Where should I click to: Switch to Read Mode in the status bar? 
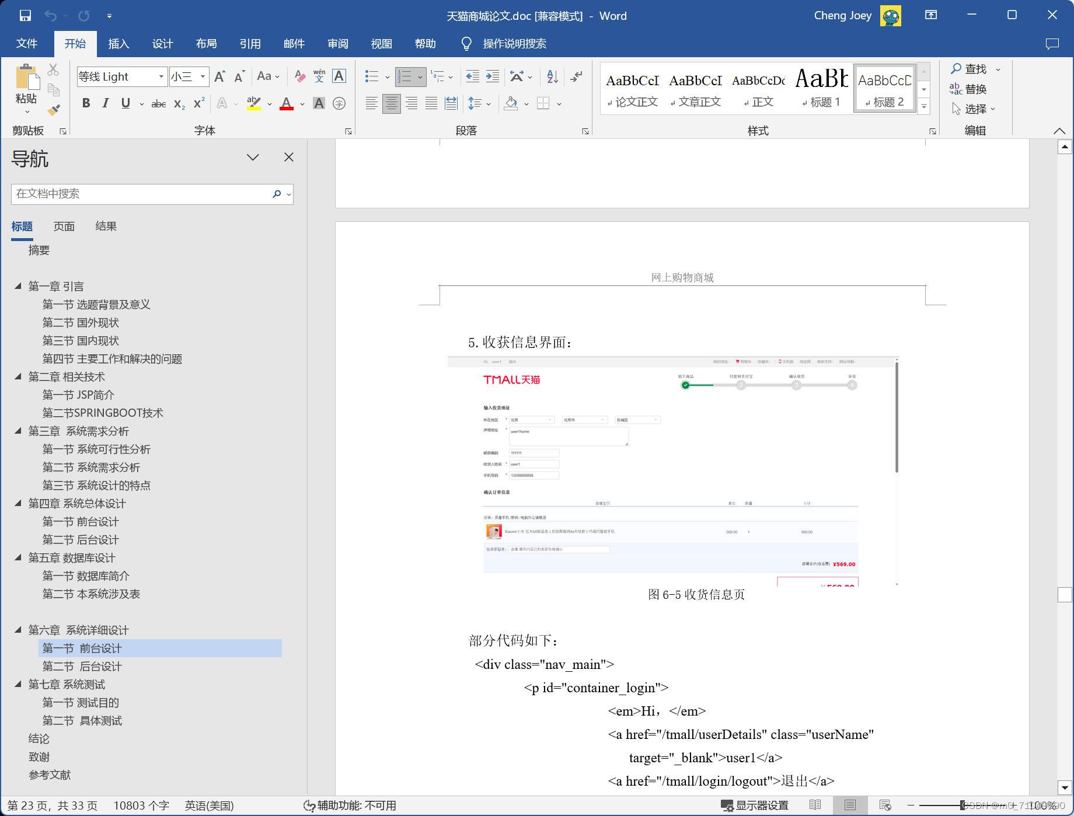click(815, 805)
